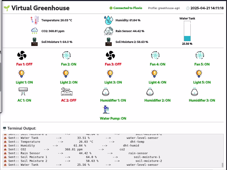Click the CO2 cloud icon
227x170 pixels.
pos(35,31)
